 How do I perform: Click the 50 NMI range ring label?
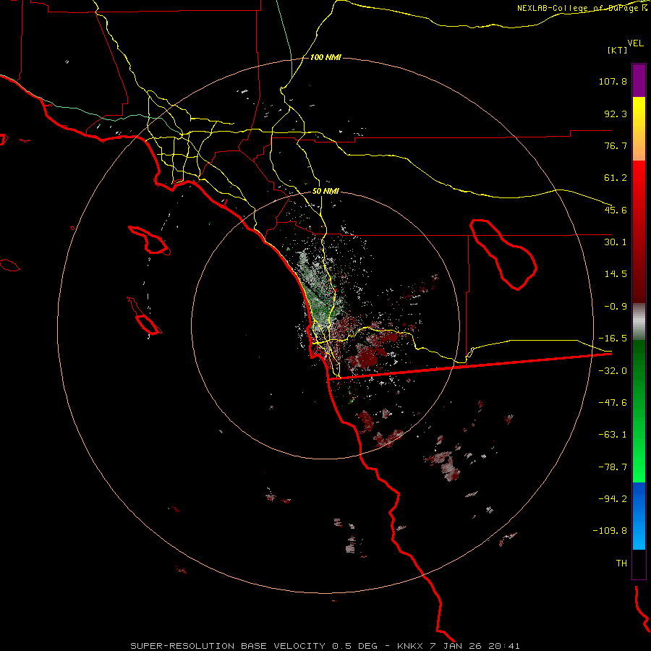[325, 192]
